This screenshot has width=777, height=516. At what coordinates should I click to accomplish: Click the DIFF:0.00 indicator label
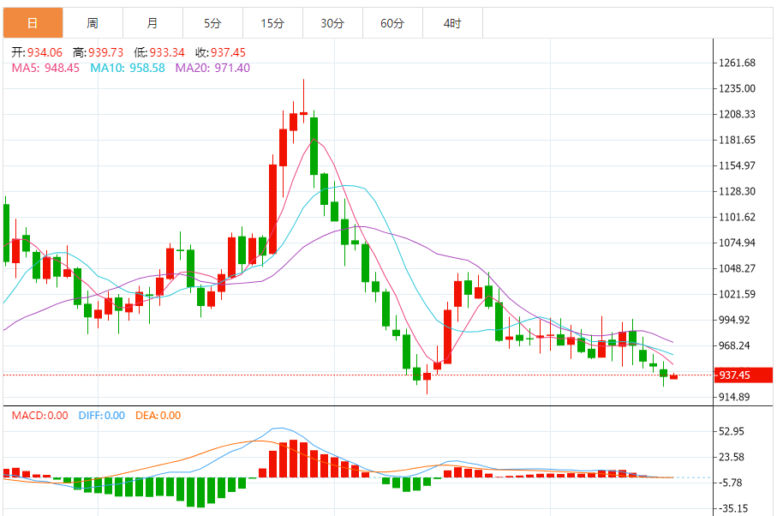102,416
